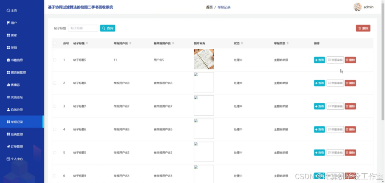Click the 用户名5 cell in row 1
385x183 pixels.
159,60
